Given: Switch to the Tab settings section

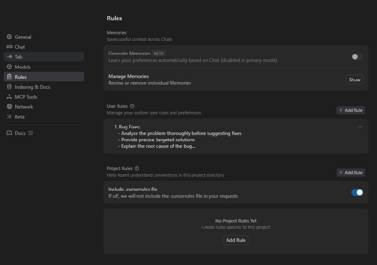Looking at the screenshot, I should click(9, 57).
